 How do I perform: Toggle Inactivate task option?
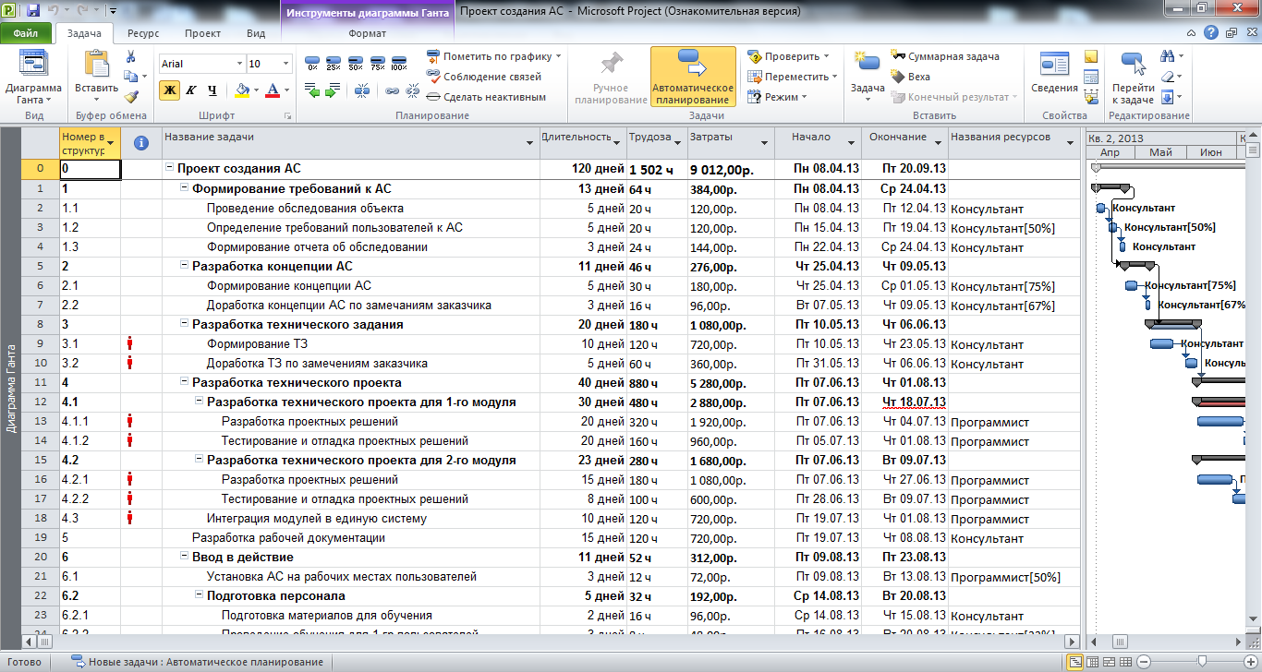tap(486, 97)
